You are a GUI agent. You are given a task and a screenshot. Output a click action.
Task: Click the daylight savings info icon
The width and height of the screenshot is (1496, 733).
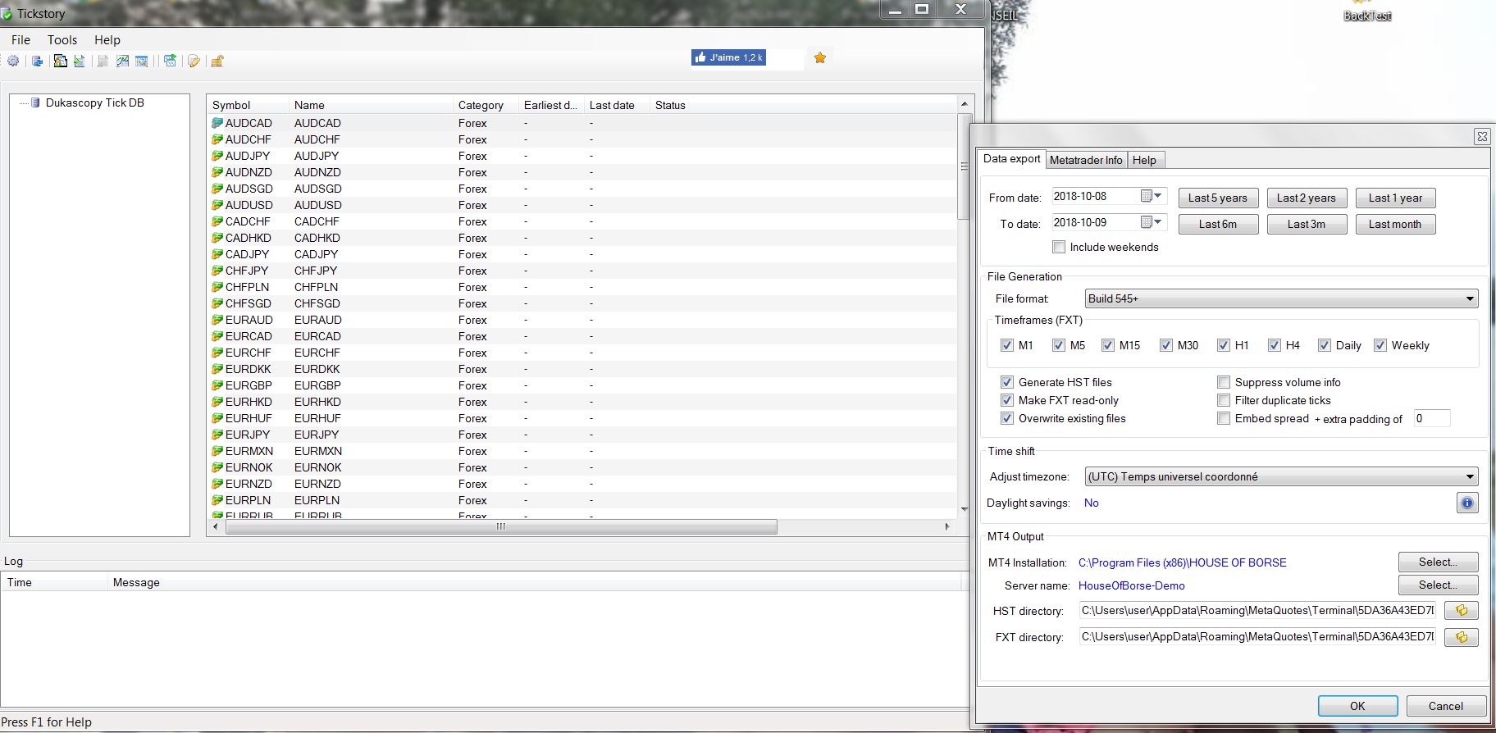click(1467, 503)
